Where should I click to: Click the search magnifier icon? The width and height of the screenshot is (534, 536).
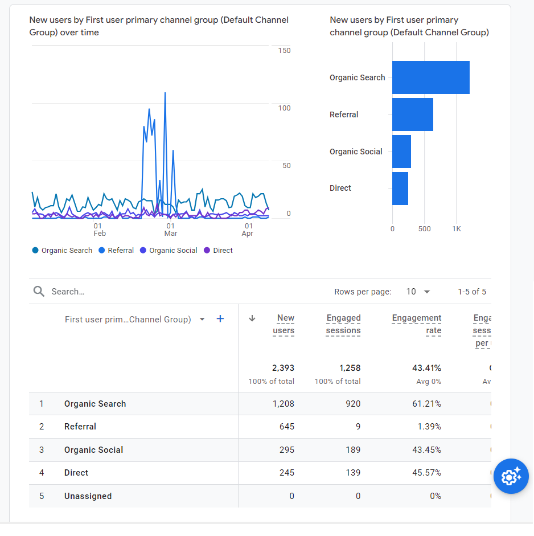[x=39, y=292]
